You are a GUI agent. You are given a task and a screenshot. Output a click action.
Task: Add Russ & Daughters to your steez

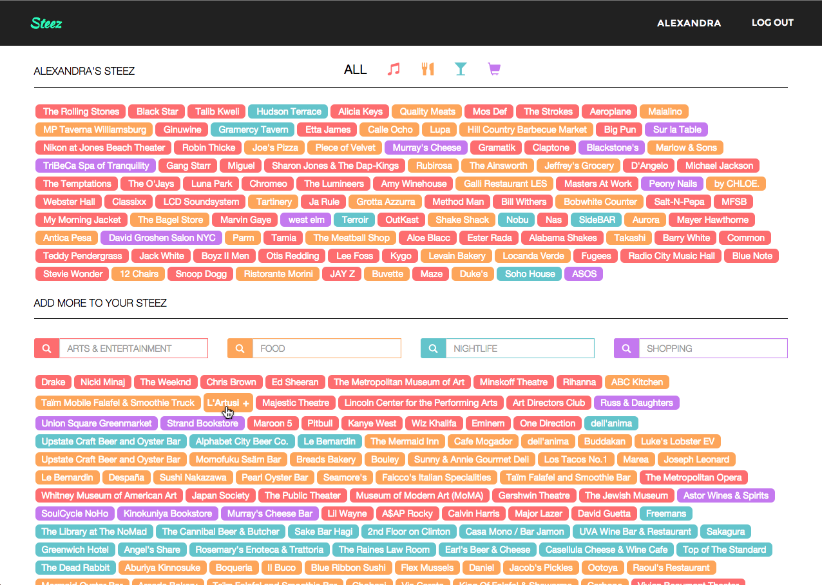click(x=636, y=403)
